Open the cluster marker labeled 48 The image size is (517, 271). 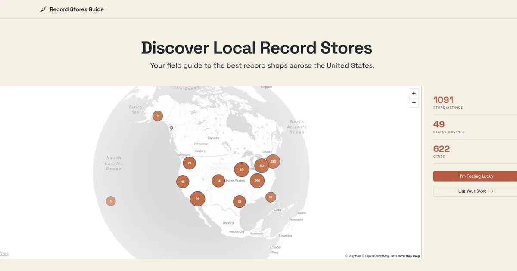tap(183, 182)
